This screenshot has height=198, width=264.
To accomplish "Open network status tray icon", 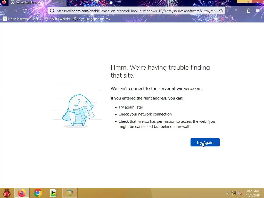I will [x=234, y=193].
